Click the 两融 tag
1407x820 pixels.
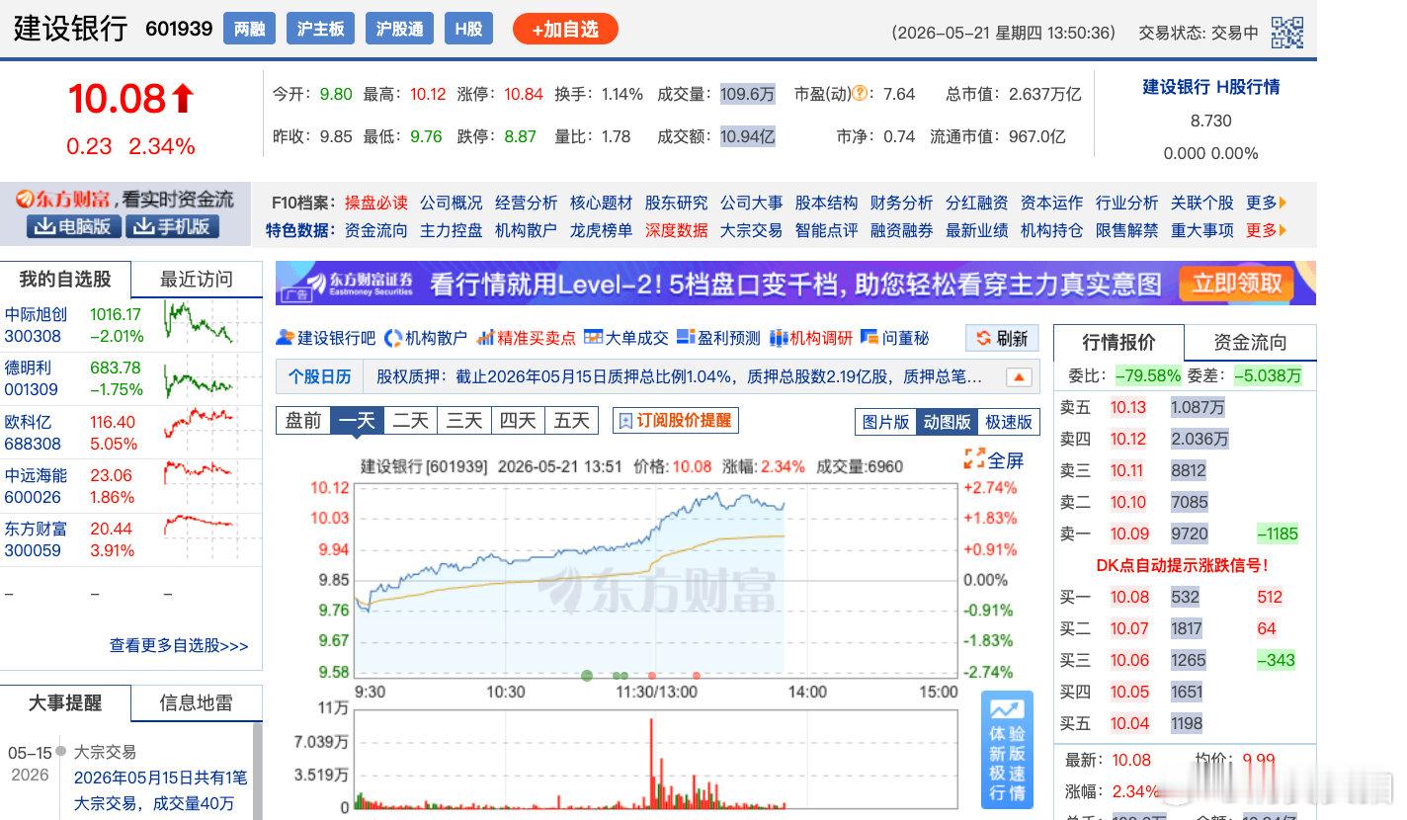point(250,29)
